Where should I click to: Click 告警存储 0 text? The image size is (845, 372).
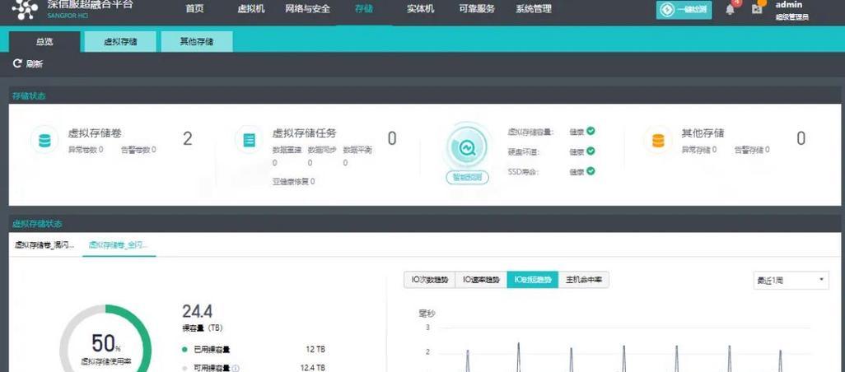752,150
